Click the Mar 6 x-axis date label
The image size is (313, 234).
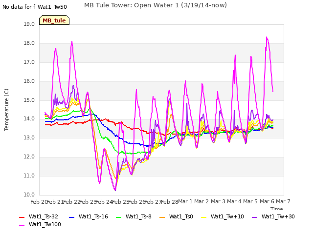coord(267,201)
